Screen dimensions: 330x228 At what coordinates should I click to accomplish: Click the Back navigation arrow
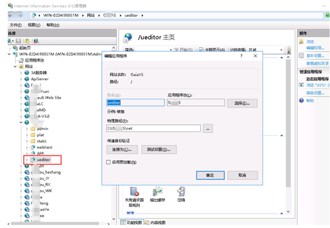click(x=11, y=15)
